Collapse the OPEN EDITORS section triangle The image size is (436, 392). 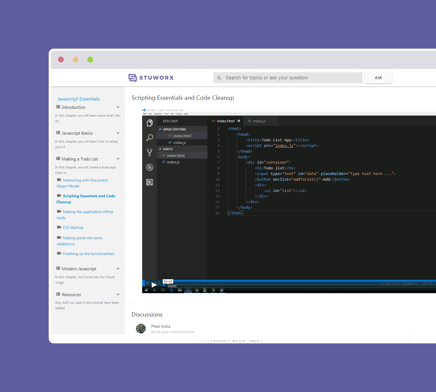coord(160,129)
